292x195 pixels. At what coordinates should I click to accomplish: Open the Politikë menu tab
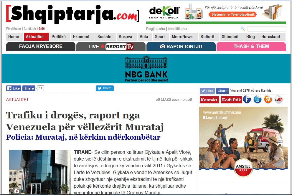tap(59, 37)
